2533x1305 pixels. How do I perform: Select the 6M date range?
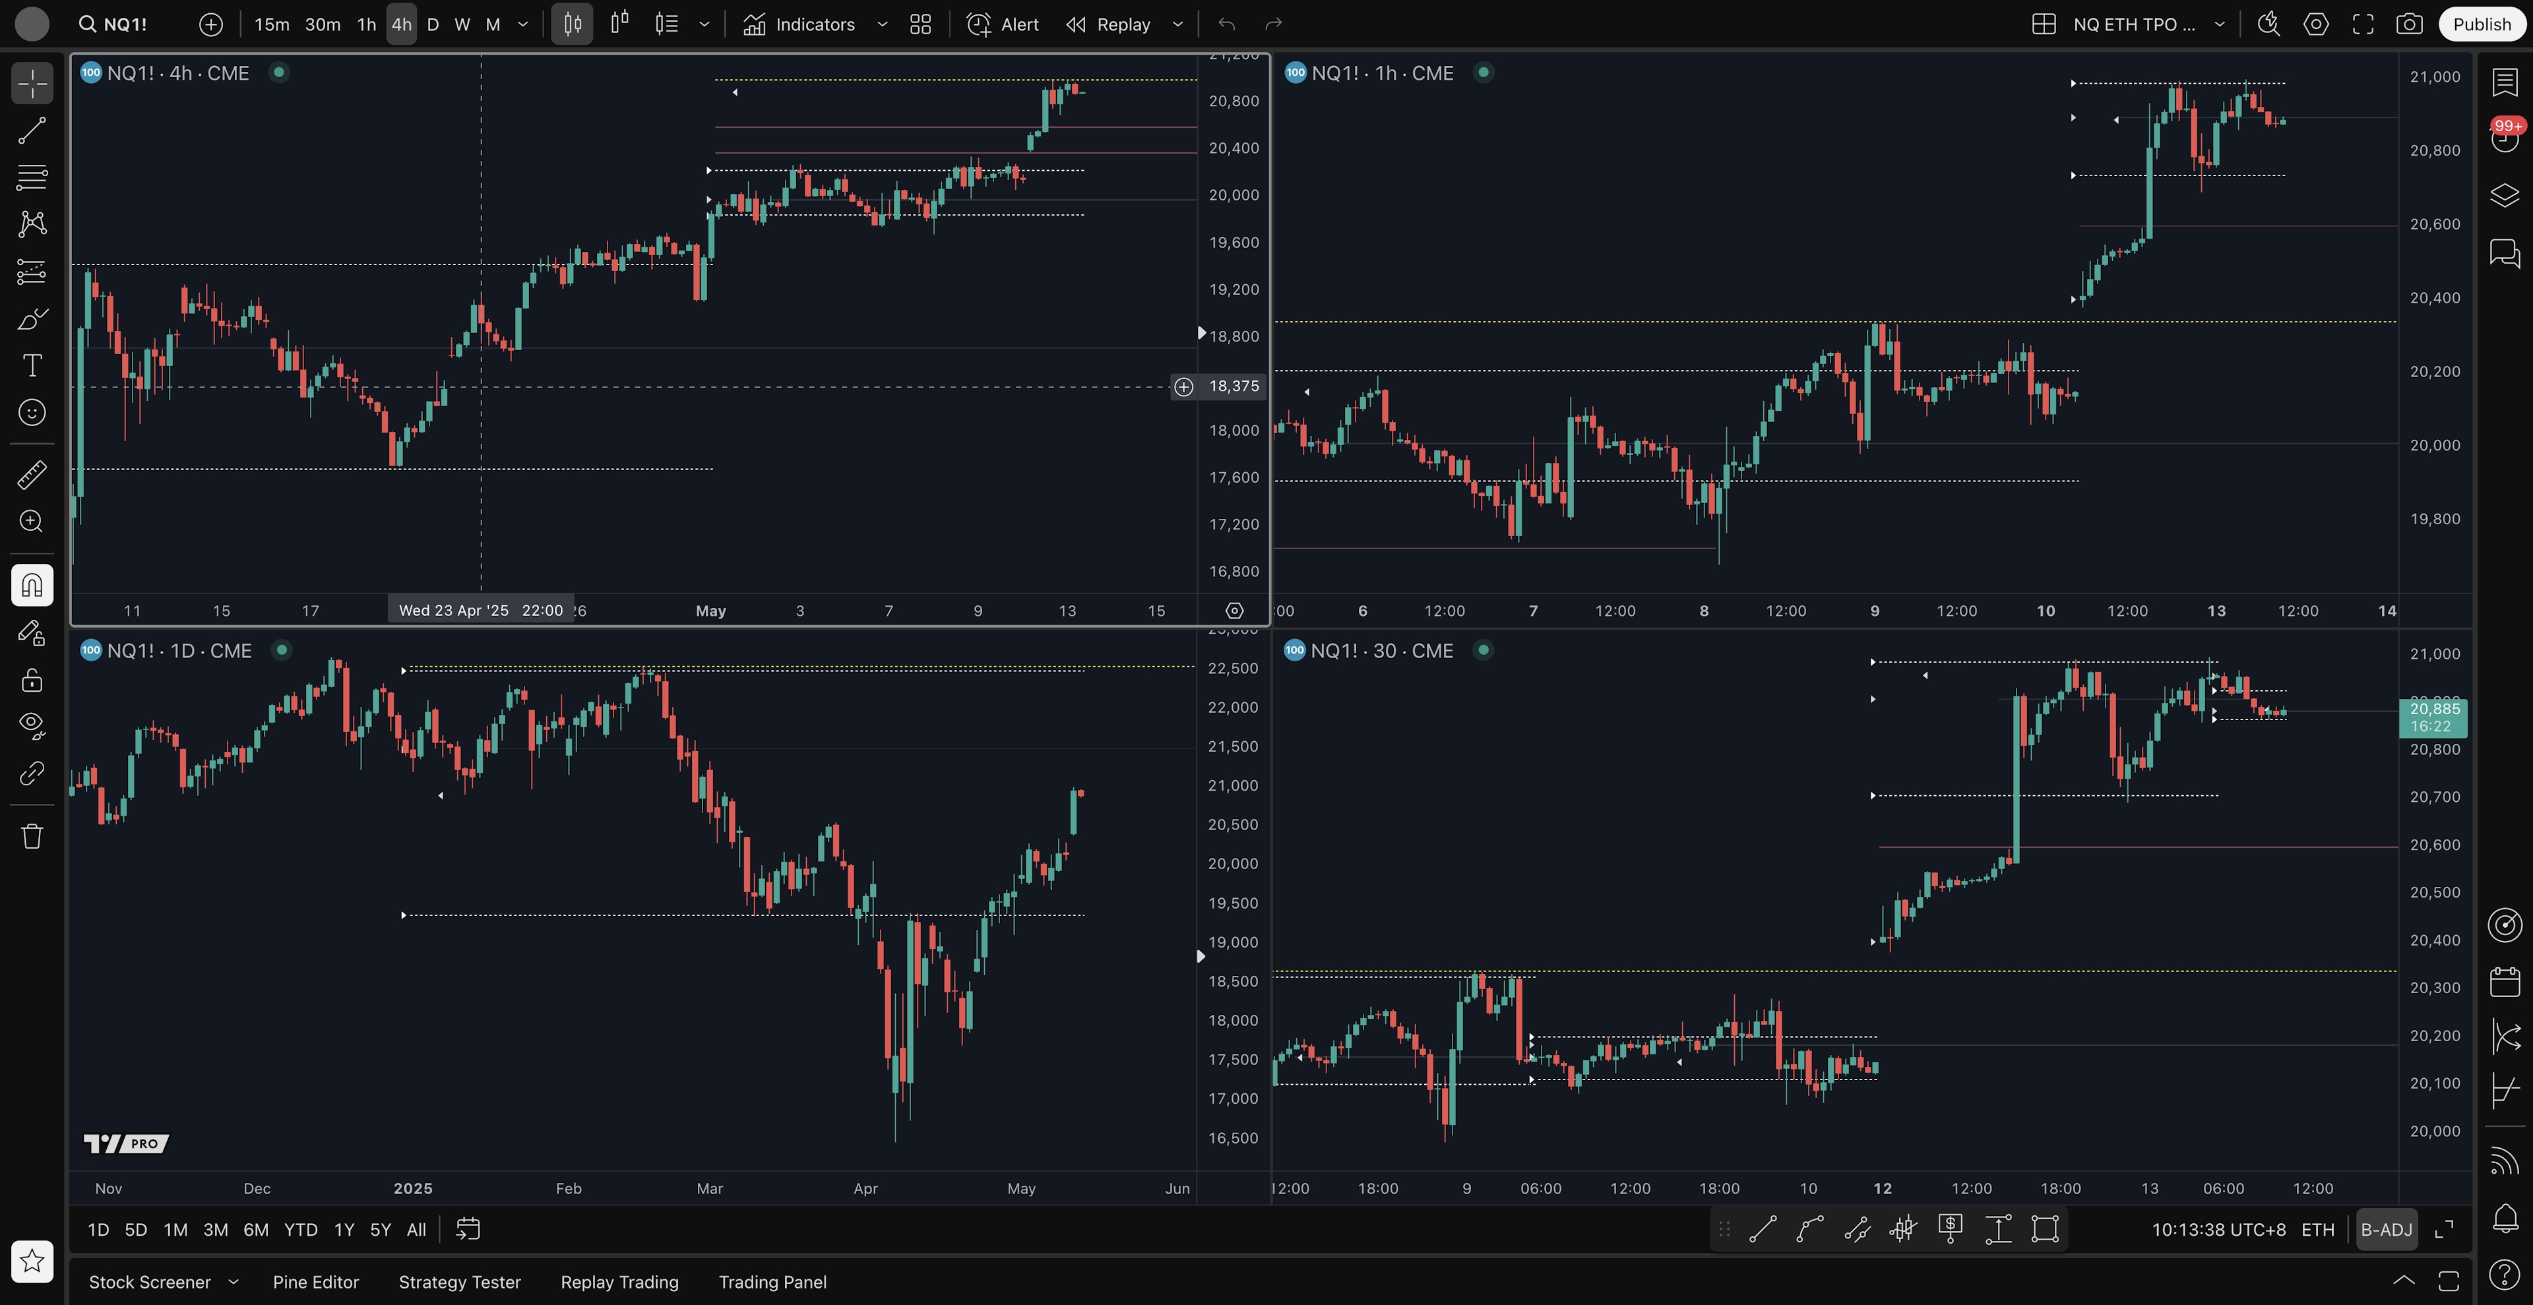point(256,1229)
